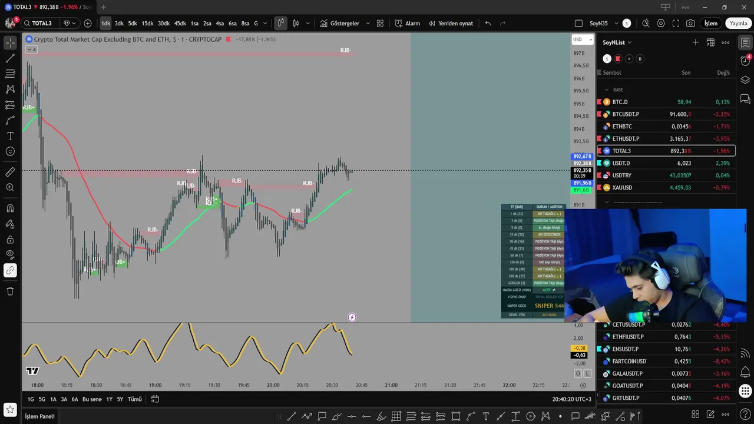Select ETHUSDT.P in the watchlist
754x424 pixels.
tap(666, 138)
